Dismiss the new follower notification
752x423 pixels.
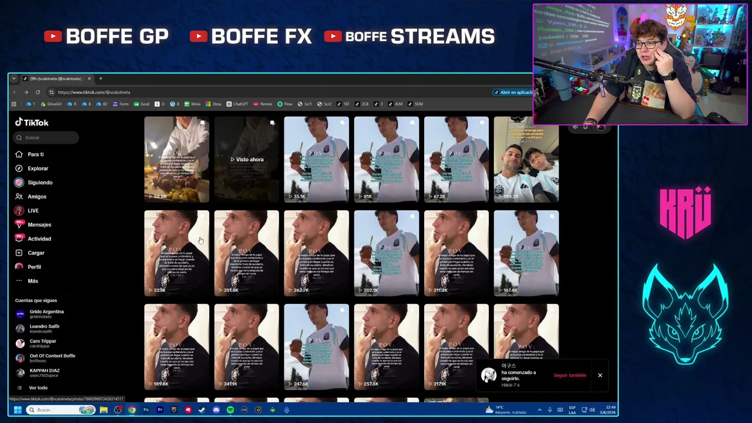click(x=600, y=375)
